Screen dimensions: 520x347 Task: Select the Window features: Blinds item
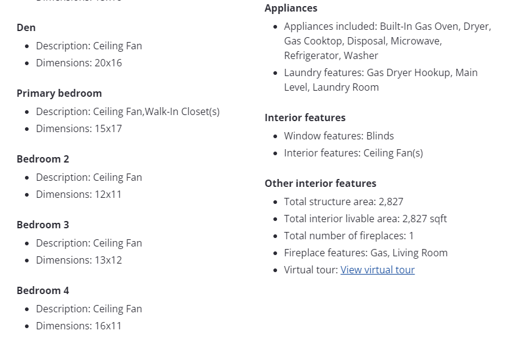(339, 136)
